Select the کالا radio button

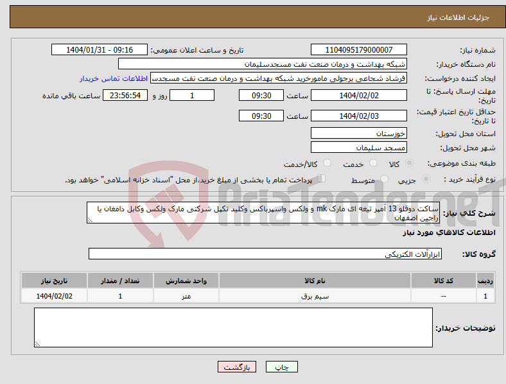click(409, 163)
